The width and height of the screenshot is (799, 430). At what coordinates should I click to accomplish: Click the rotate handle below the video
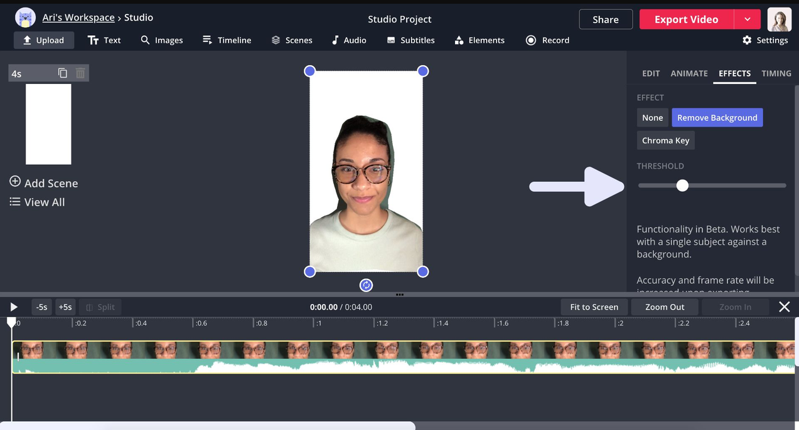366,285
